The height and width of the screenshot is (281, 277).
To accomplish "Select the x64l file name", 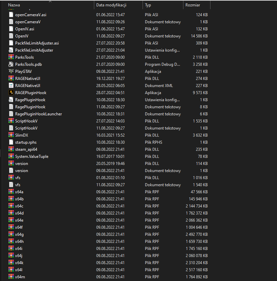I will [19, 270].
